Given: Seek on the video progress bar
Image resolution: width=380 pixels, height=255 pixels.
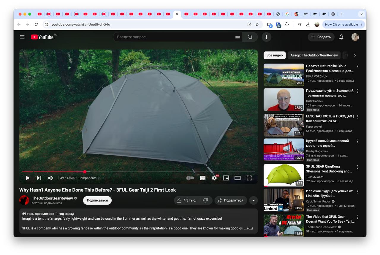Looking at the screenshot, I should [138, 172].
